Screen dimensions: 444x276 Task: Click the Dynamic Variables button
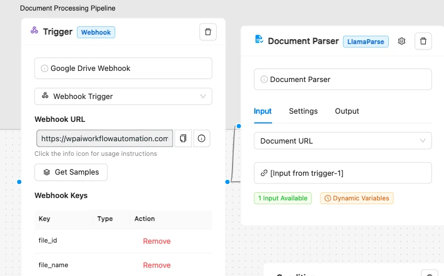pos(357,198)
